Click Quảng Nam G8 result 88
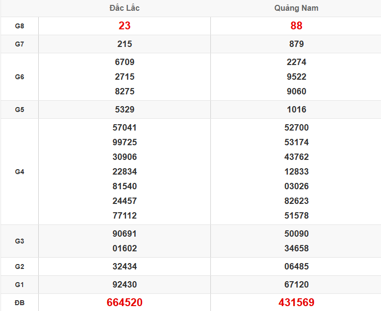The image size is (381, 311). (x=296, y=26)
